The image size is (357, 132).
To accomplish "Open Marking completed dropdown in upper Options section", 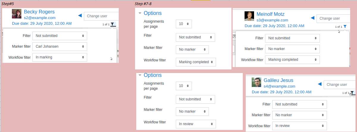I will coord(196,62).
